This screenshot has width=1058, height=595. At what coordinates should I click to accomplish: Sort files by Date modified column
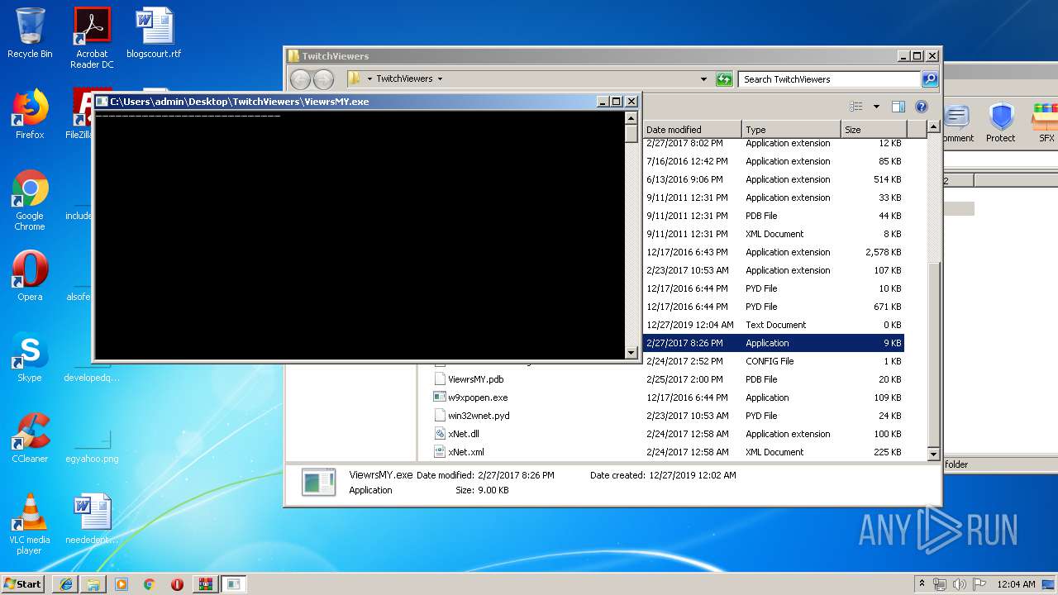[x=692, y=130]
